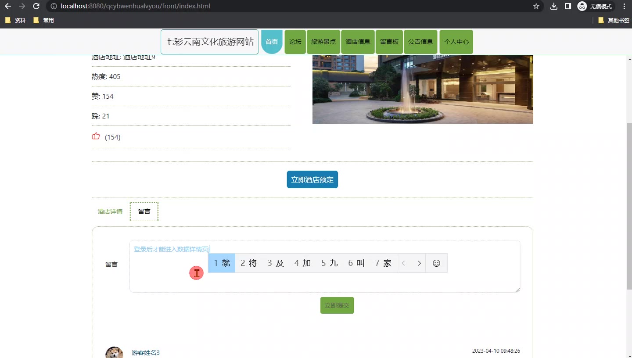This screenshot has width=632, height=358.
Task: Go back using the browser back arrow
Action: click(8, 6)
